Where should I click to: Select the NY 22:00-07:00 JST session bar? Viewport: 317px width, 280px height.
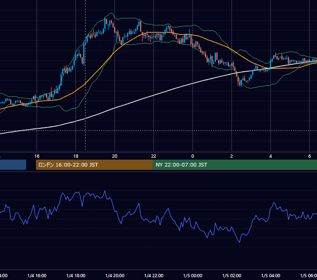[x=234, y=165]
